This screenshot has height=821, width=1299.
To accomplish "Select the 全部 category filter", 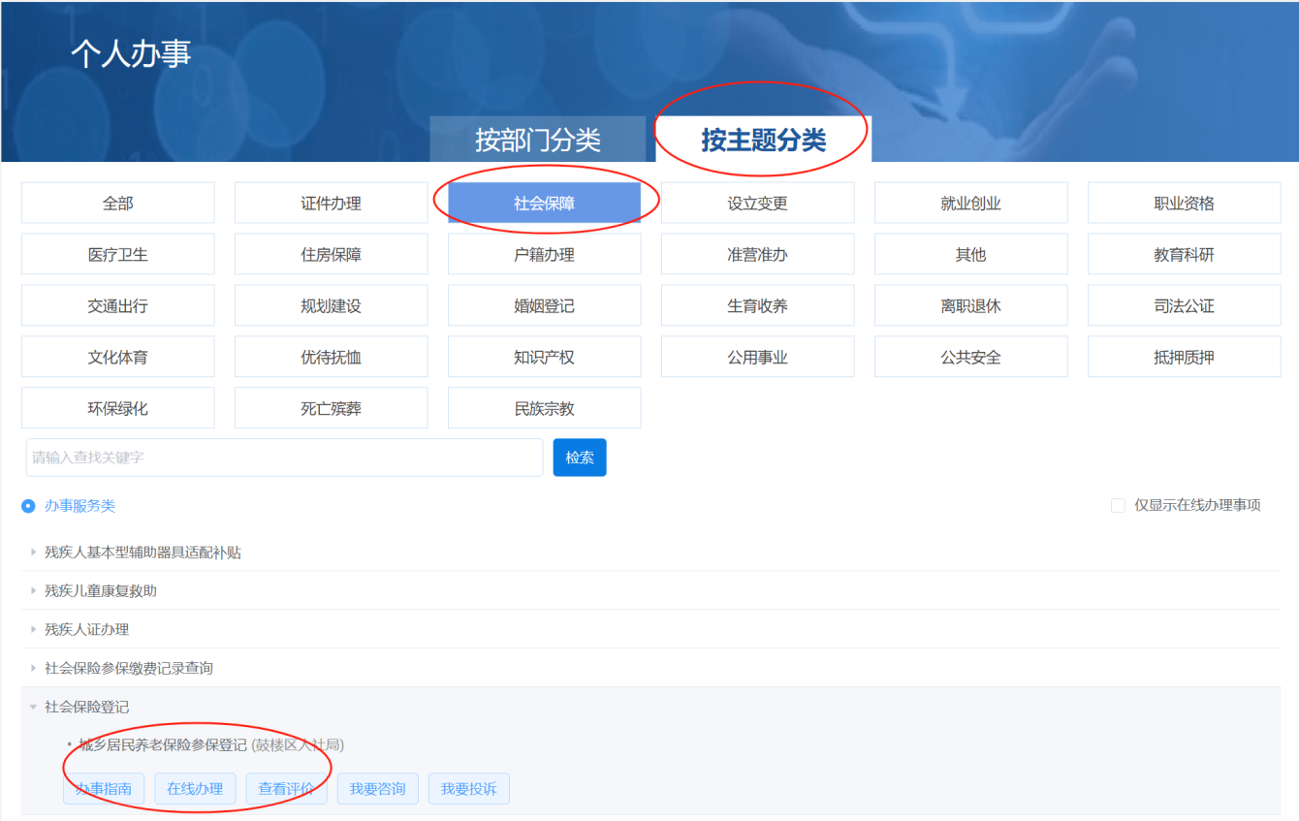I will click(x=117, y=204).
